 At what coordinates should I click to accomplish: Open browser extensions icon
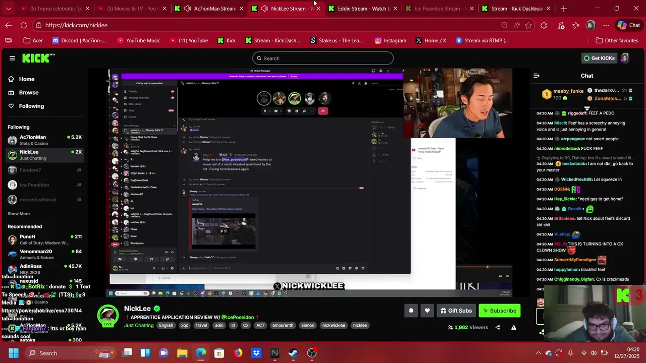544,25
